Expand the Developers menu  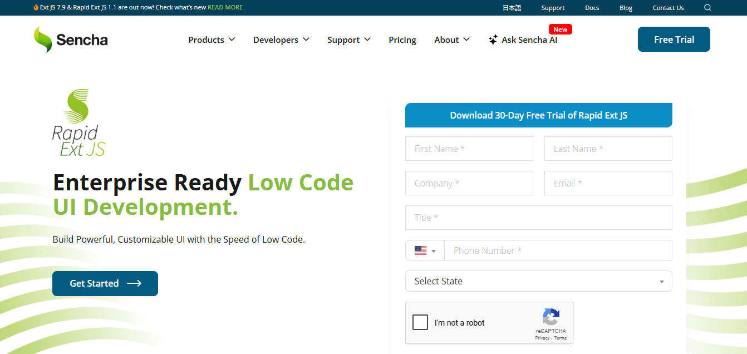281,40
